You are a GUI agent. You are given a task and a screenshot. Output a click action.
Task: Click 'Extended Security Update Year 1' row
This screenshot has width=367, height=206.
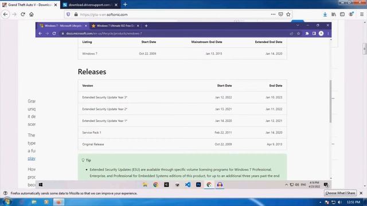pos(182,121)
